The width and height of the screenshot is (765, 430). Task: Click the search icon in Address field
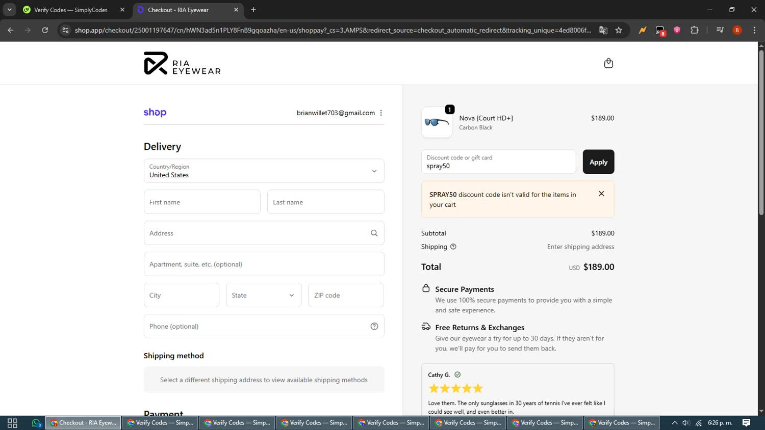374,233
